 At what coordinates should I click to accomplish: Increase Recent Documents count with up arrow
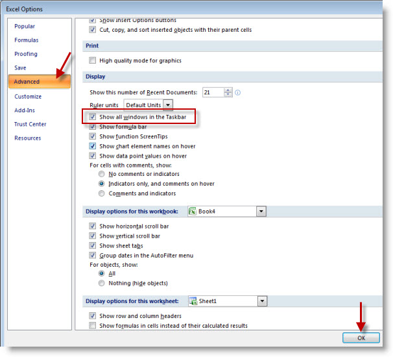point(228,90)
